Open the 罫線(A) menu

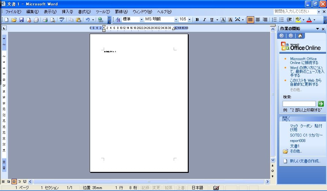(121, 12)
